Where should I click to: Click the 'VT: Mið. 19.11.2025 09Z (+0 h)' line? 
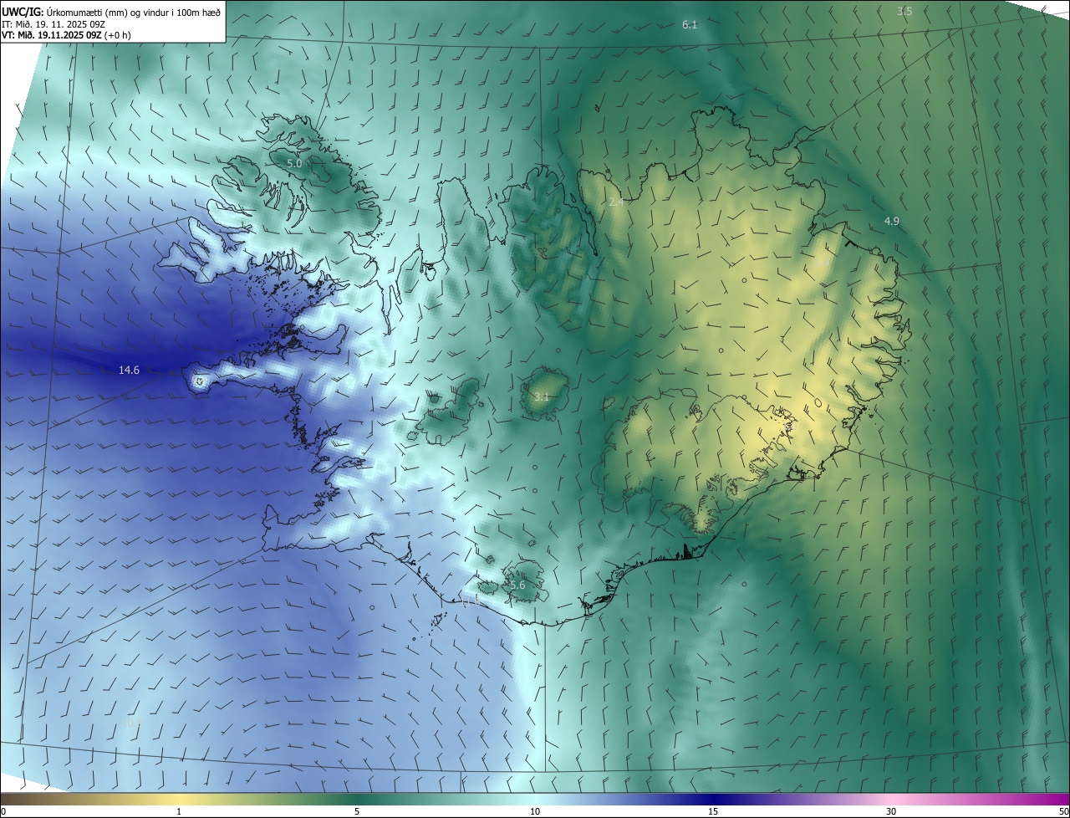tap(66, 35)
